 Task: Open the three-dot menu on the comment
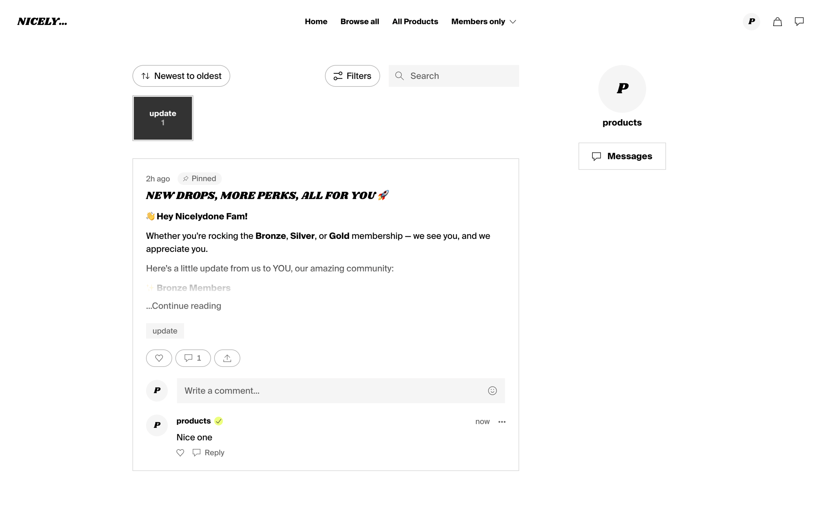pos(501,421)
